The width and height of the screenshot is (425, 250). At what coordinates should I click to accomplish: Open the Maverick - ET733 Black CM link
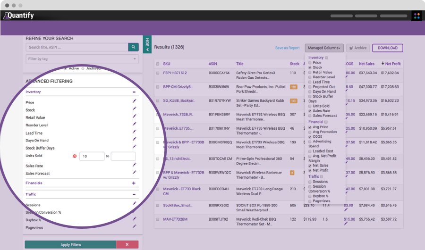(x=182, y=191)
